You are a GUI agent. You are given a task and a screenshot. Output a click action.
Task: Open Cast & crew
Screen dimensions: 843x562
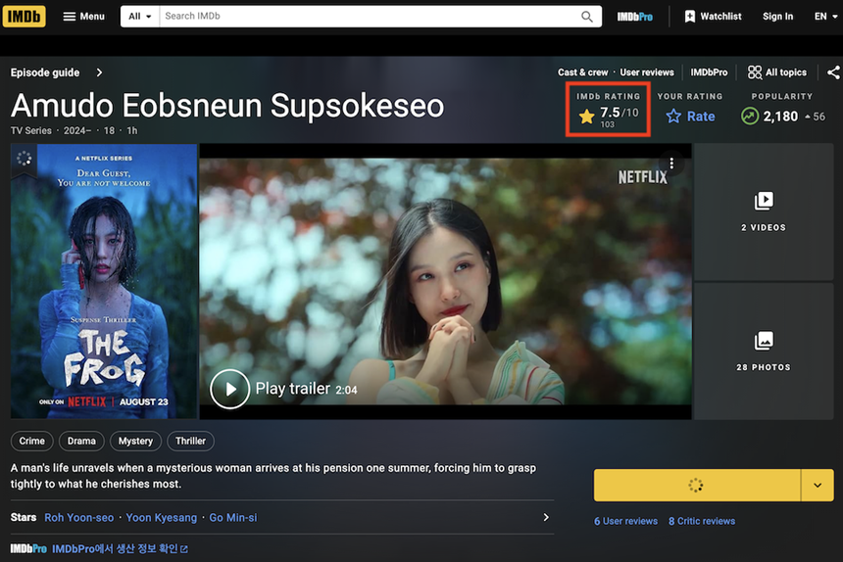click(583, 72)
